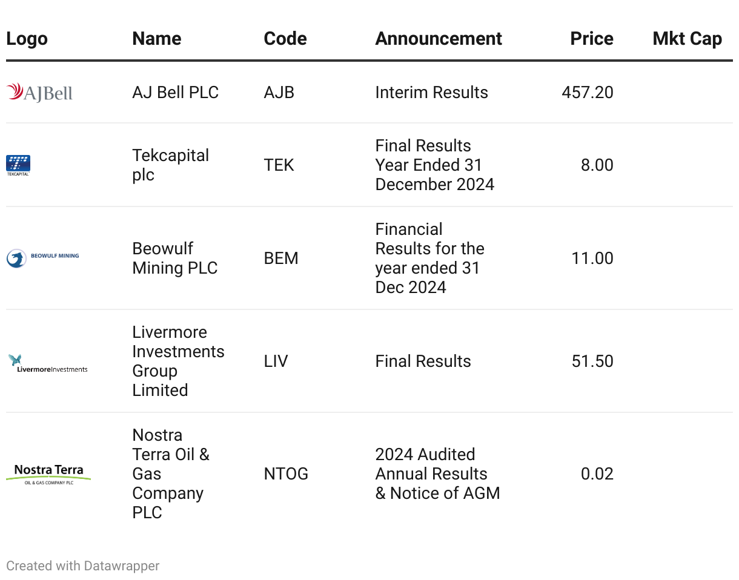This screenshot has height=580, width=739.
Task: Sort table by Price header
Action: coord(591,39)
